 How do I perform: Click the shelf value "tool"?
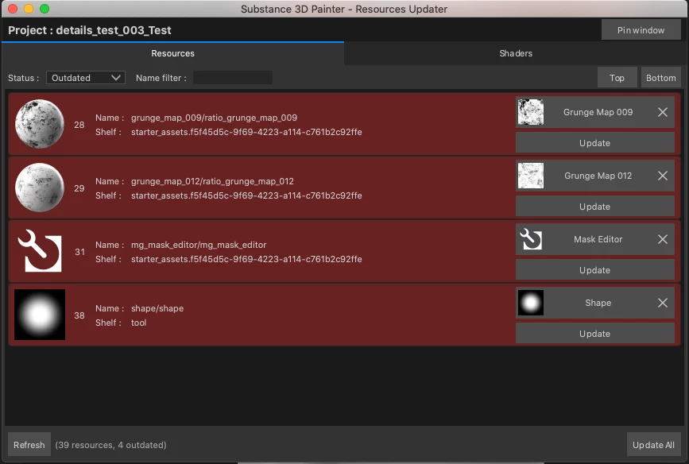coord(138,323)
